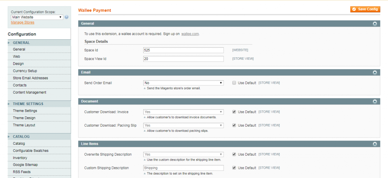This screenshot has height=178, width=388.
Task: Collapse the THEME SETTINGS sidebar group
Action: click(x=39, y=104)
